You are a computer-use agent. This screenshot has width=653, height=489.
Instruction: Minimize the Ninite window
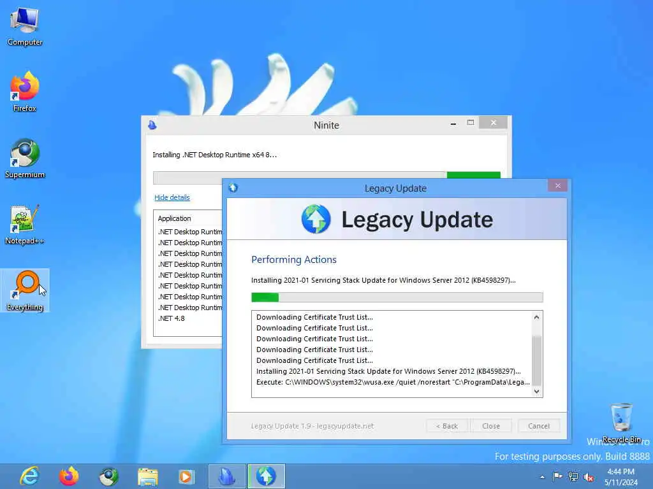(453, 123)
